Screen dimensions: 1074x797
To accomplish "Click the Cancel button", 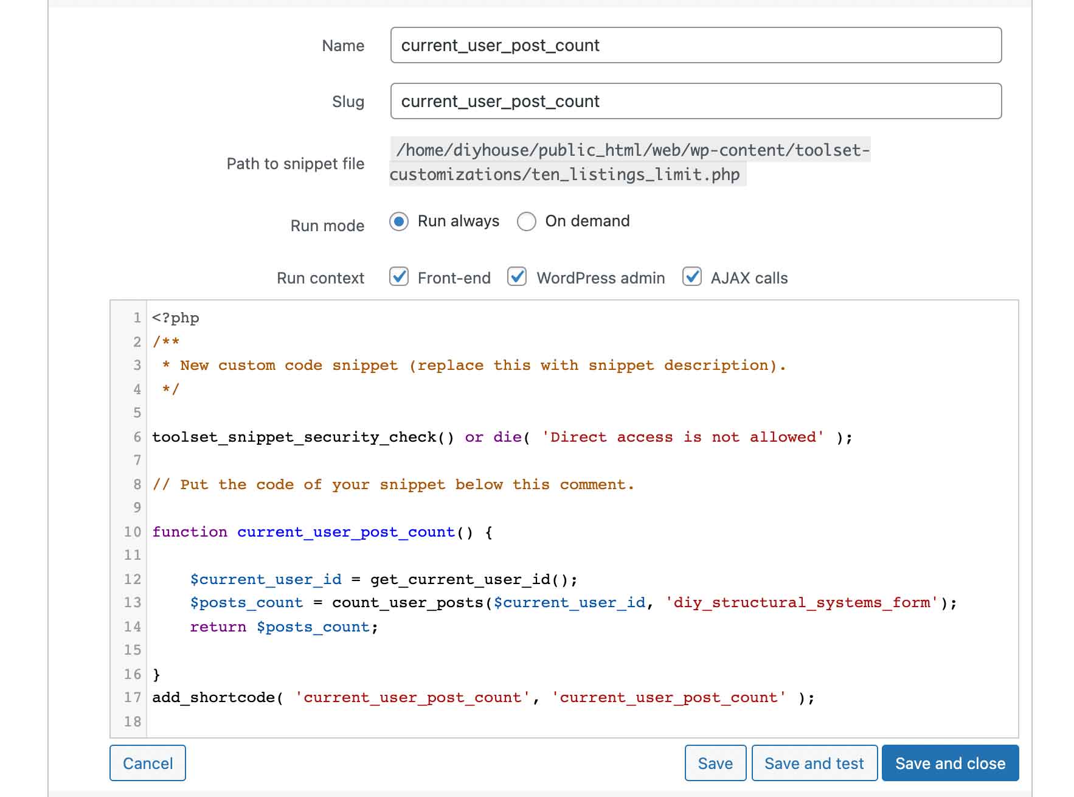I will [x=148, y=763].
